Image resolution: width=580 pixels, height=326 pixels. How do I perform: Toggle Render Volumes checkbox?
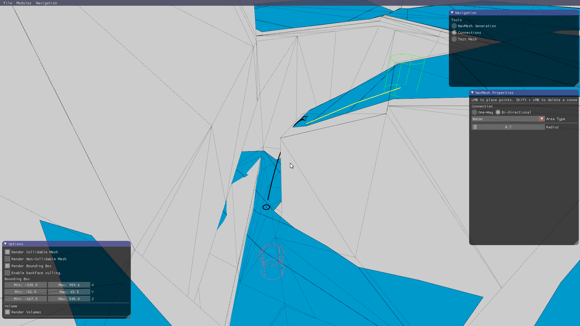(x=8, y=312)
